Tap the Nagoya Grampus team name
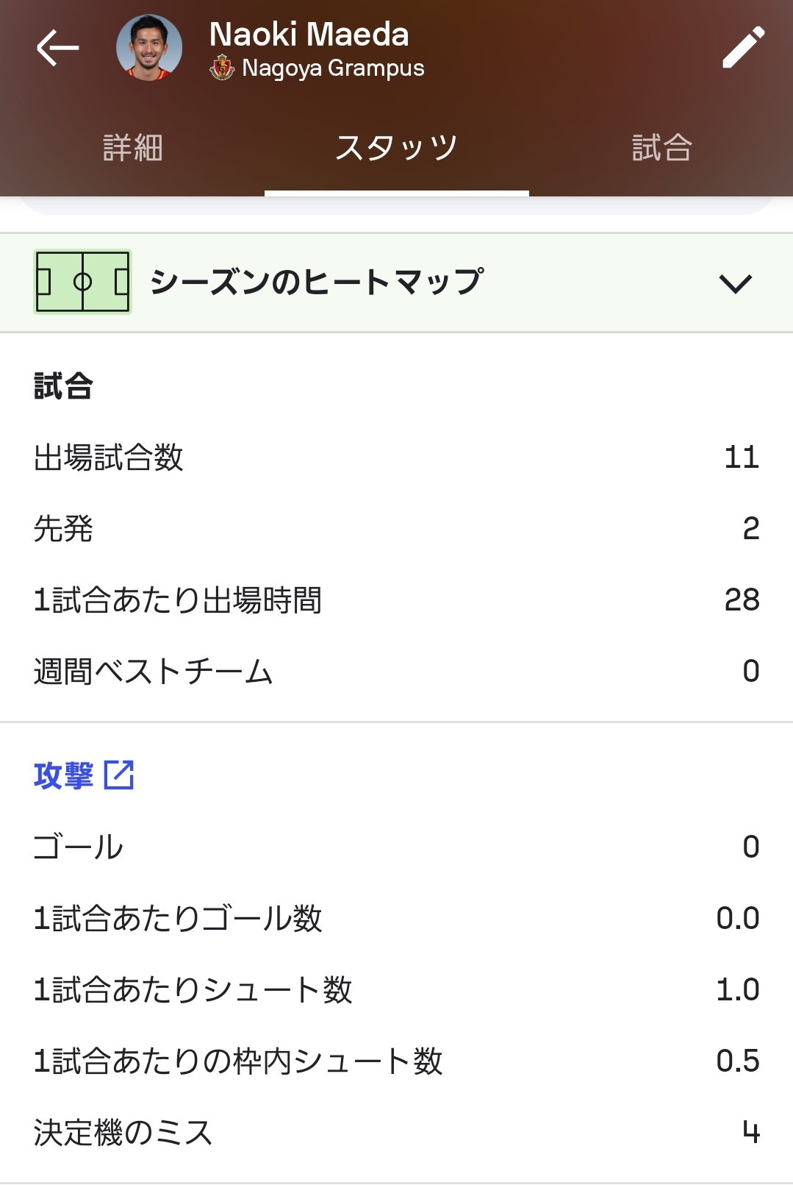The image size is (793, 1185). [333, 68]
